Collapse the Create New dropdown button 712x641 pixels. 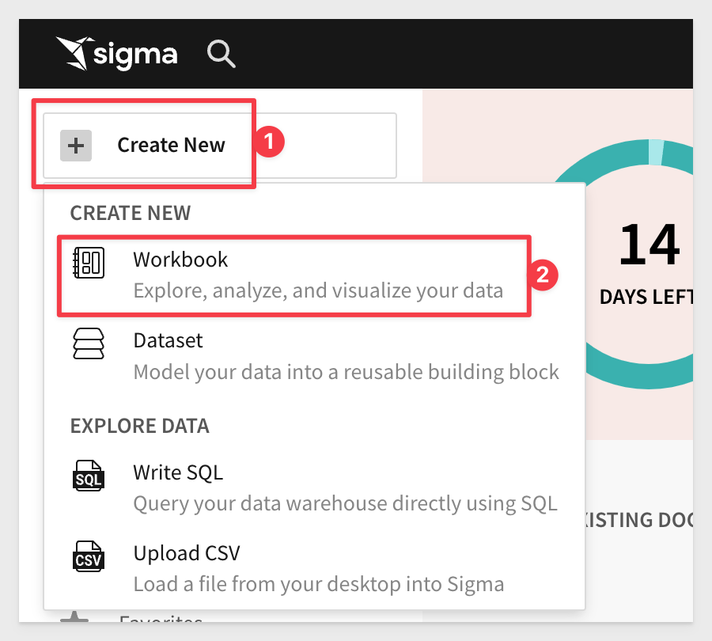(219, 146)
